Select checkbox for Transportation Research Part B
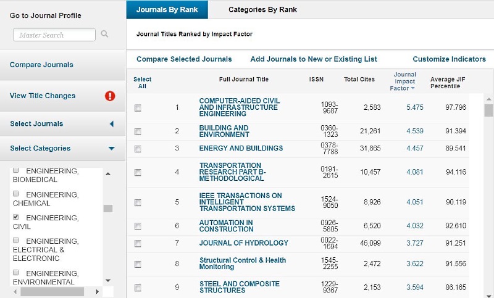Viewport: 494px width, 298px height. tap(138, 172)
